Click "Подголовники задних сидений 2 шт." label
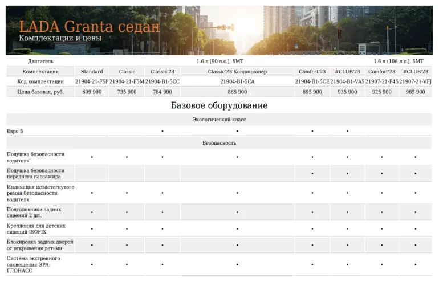Image resolution: width=439 pixels, height=282 pixels. [x=34, y=212]
